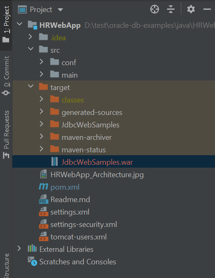This screenshot has height=278, width=215.
Task: Click the HRWebApp module folder icon
Action: tap(33, 25)
